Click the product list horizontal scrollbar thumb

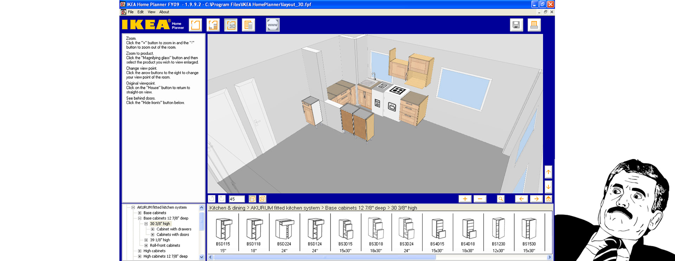pyautogui.click(x=325, y=257)
